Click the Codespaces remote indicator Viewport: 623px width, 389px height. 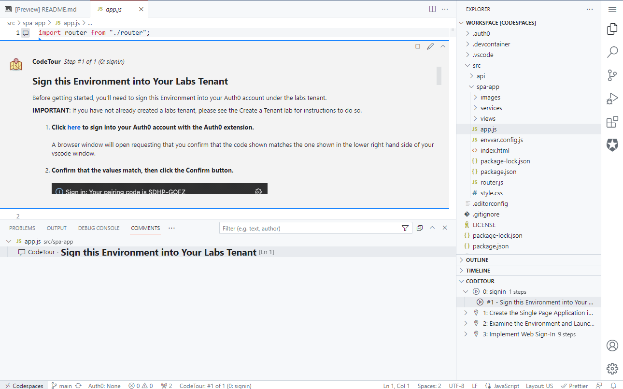pyautogui.click(x=24, y=386)
